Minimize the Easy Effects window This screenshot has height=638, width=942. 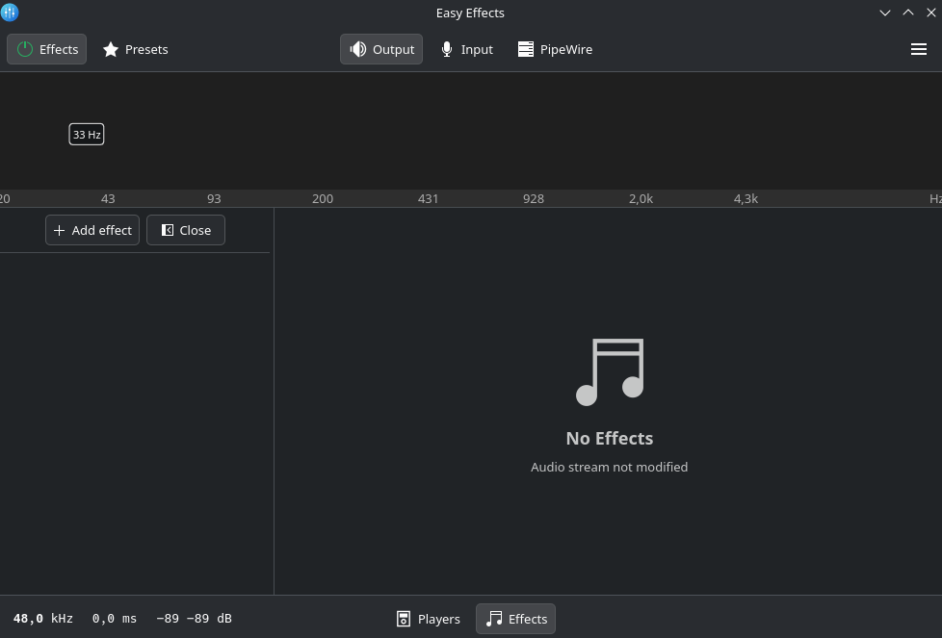coord(885,13)
